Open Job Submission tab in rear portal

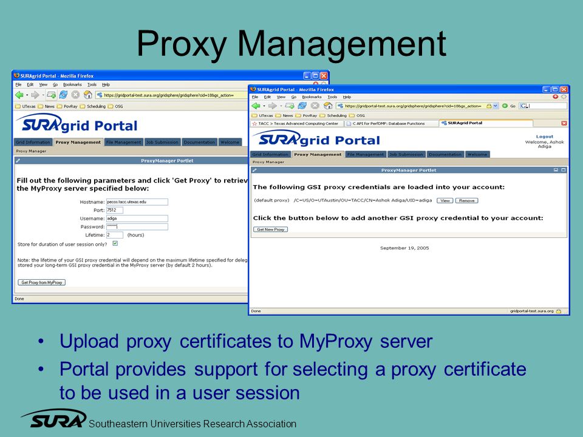[x=162, y=142]
